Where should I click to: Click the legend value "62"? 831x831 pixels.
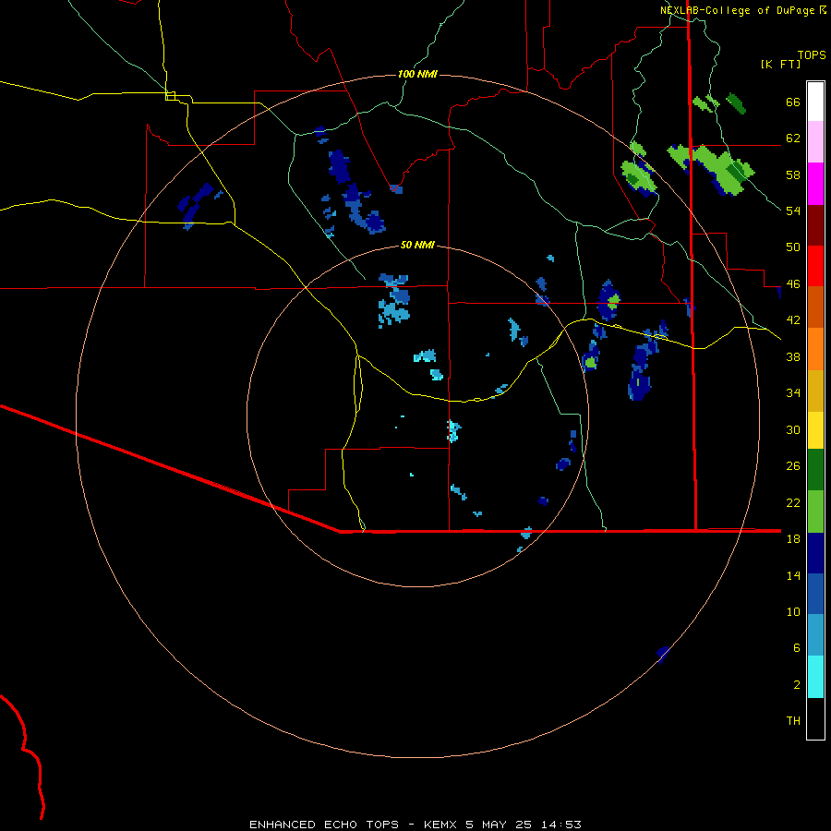[793, 138]
